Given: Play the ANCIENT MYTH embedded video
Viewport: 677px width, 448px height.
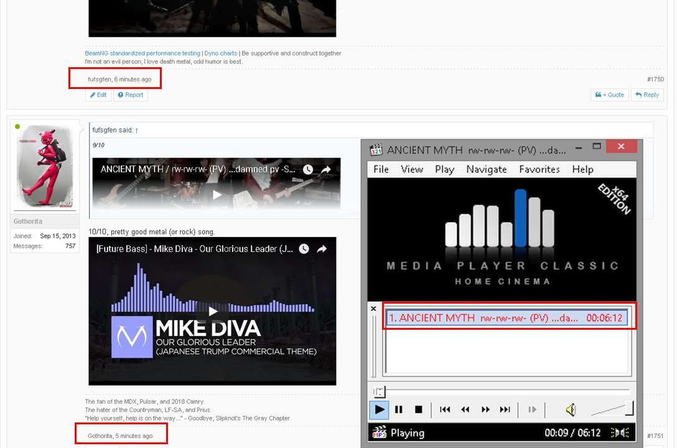Looking at the screenshot, I should pos(217,195).
